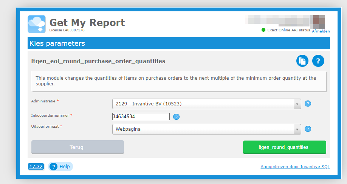Show help for Administratie field

[x=308, y=104]
